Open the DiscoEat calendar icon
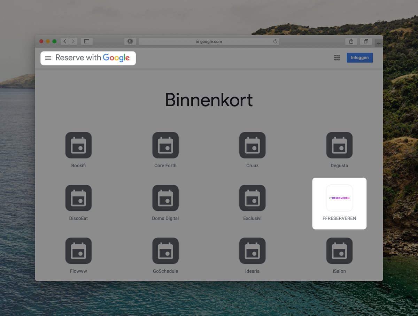Viewport: 418px width, 316px height. coord(78,198)
